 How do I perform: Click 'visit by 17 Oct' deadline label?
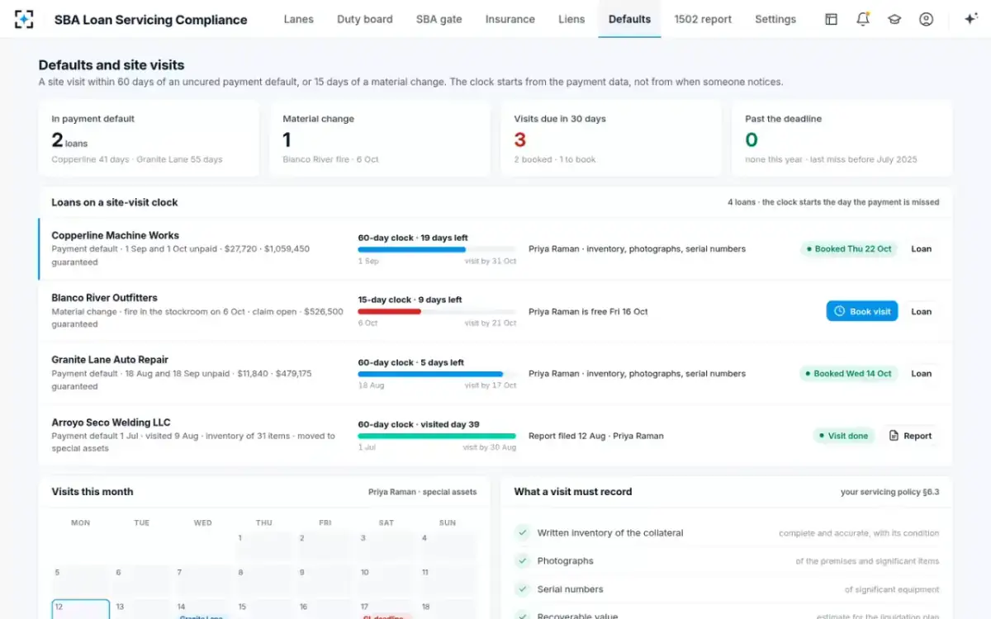(491, 385)
